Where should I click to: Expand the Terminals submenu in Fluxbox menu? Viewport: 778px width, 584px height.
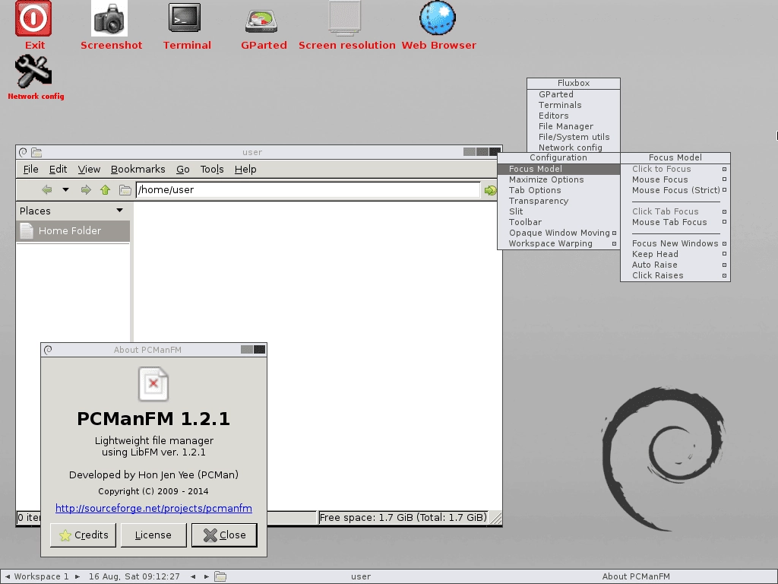click(x=574, y=105)
